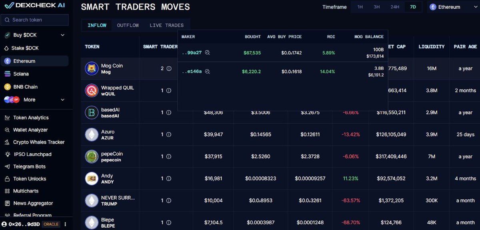Open IPSO Launchpad
The height and width of the screenshot is (230, 480).
[33, 154]
